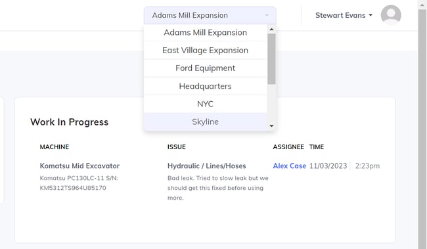Click the ISSUE column header
The height and width of the screenshot is (249, 427).
(177, 147)
